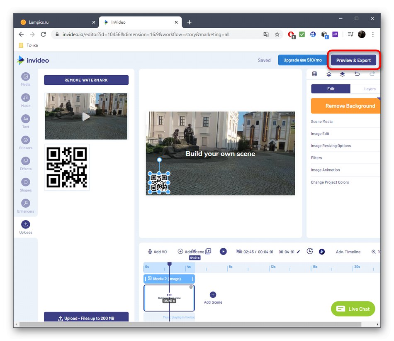The height and width of the screenshot is (341, 394).
Task: Click the translate page icon
Action: click(266, 34)
